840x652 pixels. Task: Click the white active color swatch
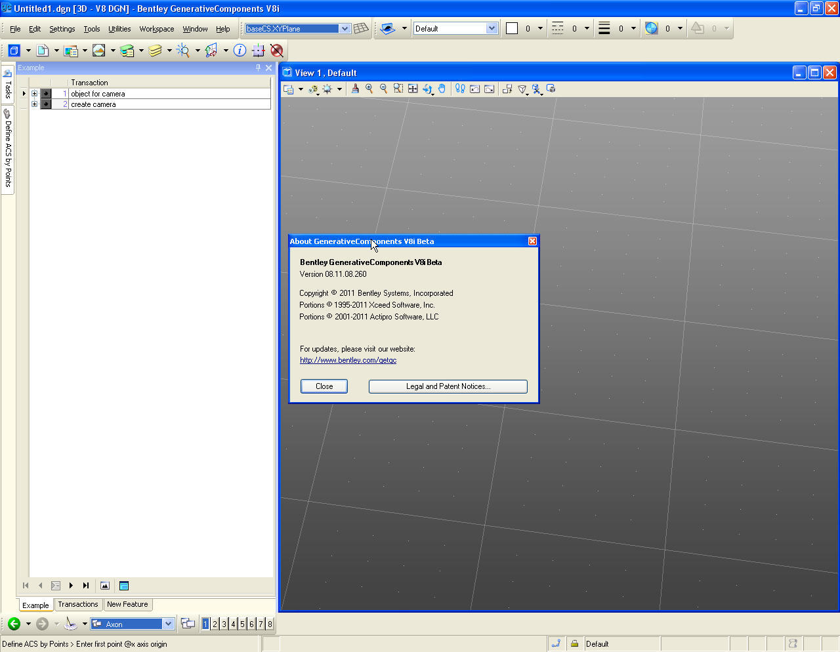512,28
